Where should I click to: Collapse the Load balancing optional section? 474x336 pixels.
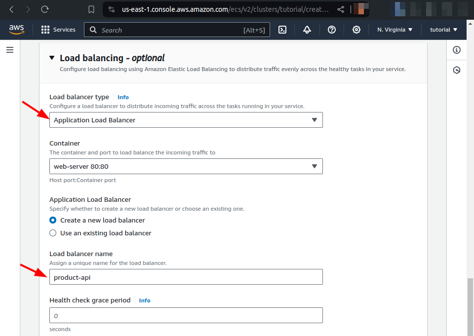click(x=52, y=58)
